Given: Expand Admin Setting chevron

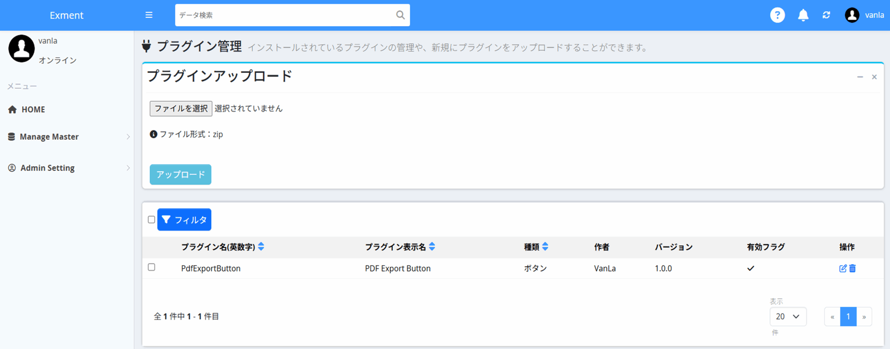Looking at the screenshot, I should point(128,168).
